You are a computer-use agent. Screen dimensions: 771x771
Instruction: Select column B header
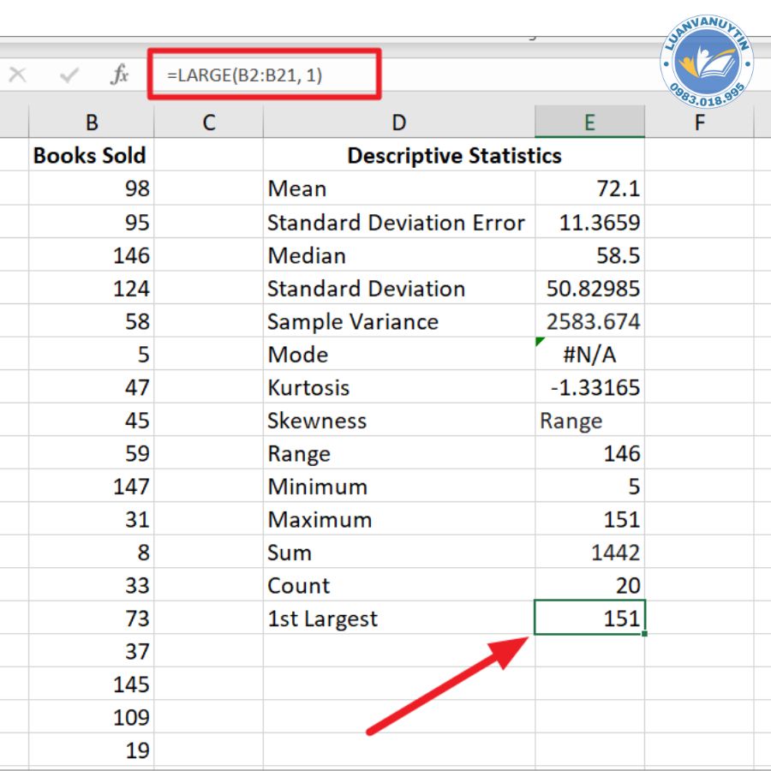[91, 123]
